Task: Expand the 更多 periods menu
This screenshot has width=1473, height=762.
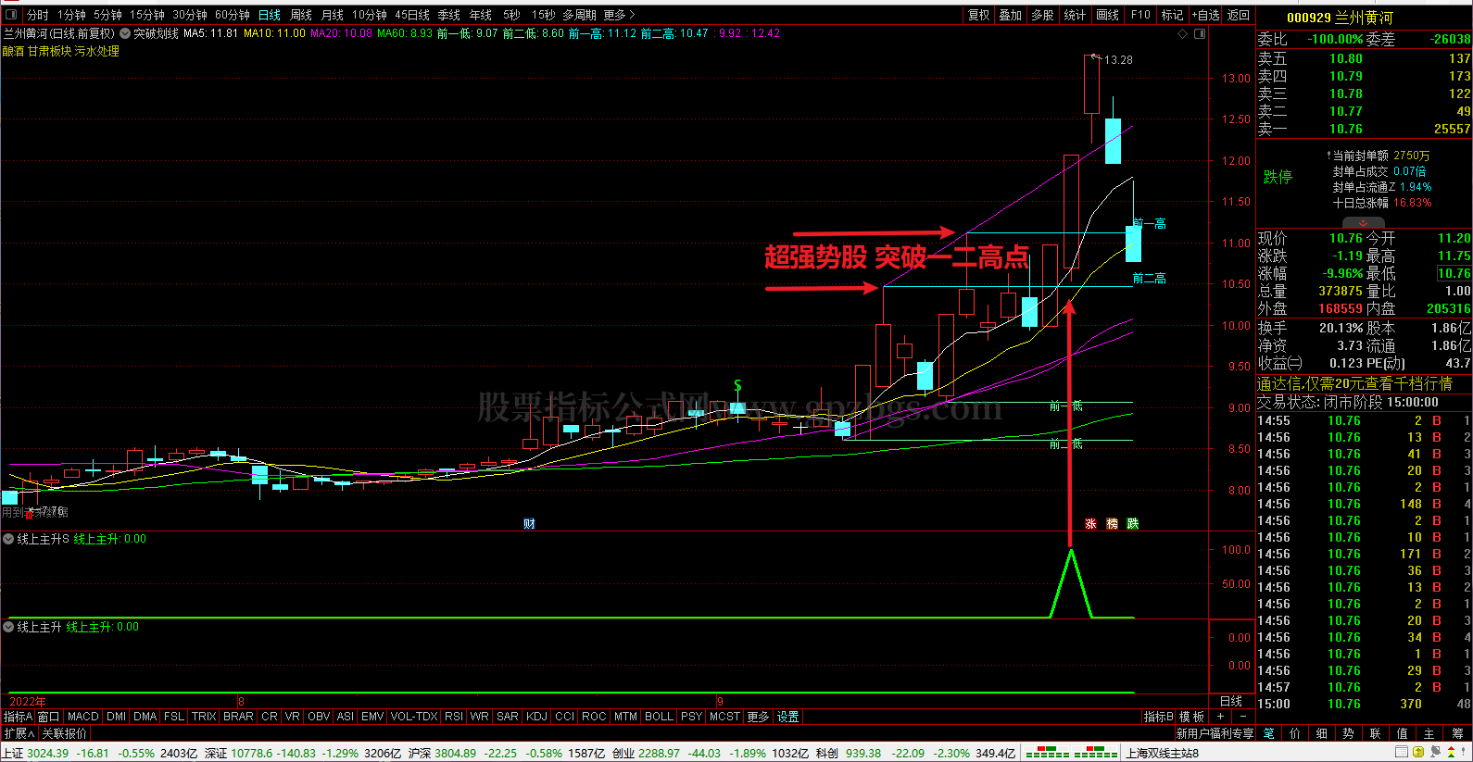Action: tap(619, 15)
